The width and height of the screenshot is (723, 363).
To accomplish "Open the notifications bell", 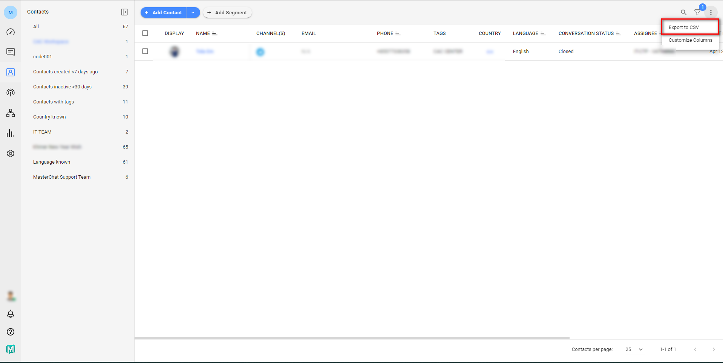I will [11, 314].
